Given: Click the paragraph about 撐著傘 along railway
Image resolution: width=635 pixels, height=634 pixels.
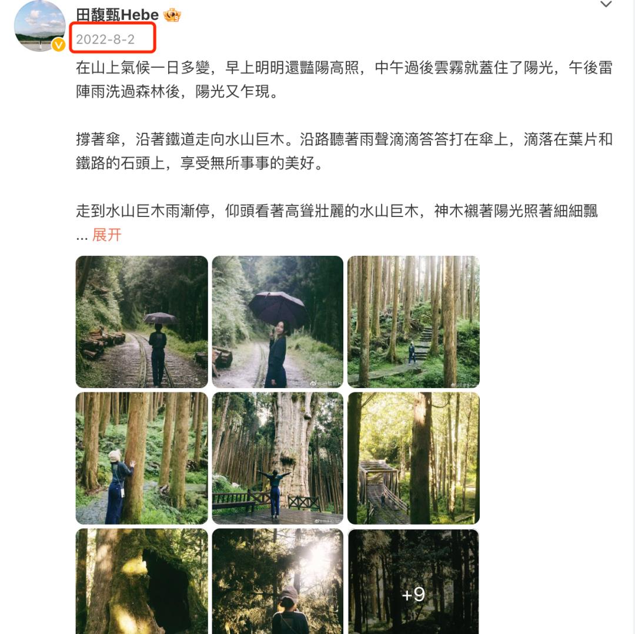Looking at the screenshot, I should click(x=344, y=151).
